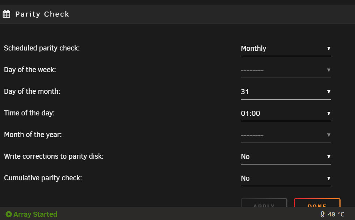Click the 40 °C temperature reading
355x220 pixels.
tap(336, 214)
